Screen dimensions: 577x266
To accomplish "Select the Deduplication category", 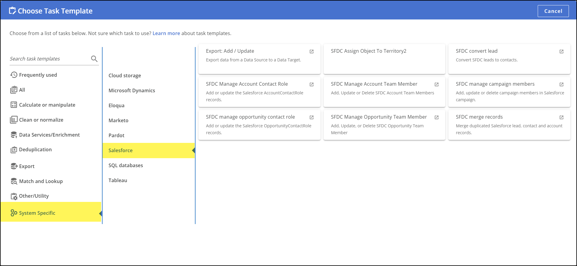I will (35, 149).
